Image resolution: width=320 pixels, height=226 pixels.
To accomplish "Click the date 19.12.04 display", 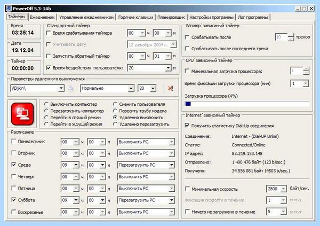I will pyautogui.click(x=22, y=50).
